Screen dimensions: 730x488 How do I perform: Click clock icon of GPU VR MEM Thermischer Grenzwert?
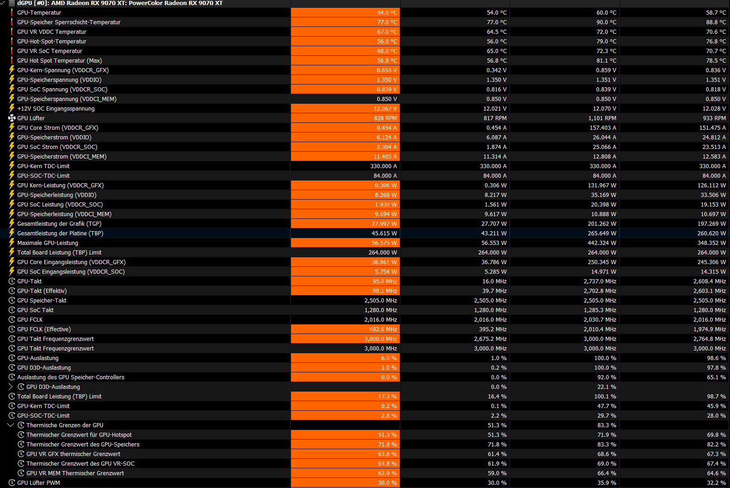21,473
